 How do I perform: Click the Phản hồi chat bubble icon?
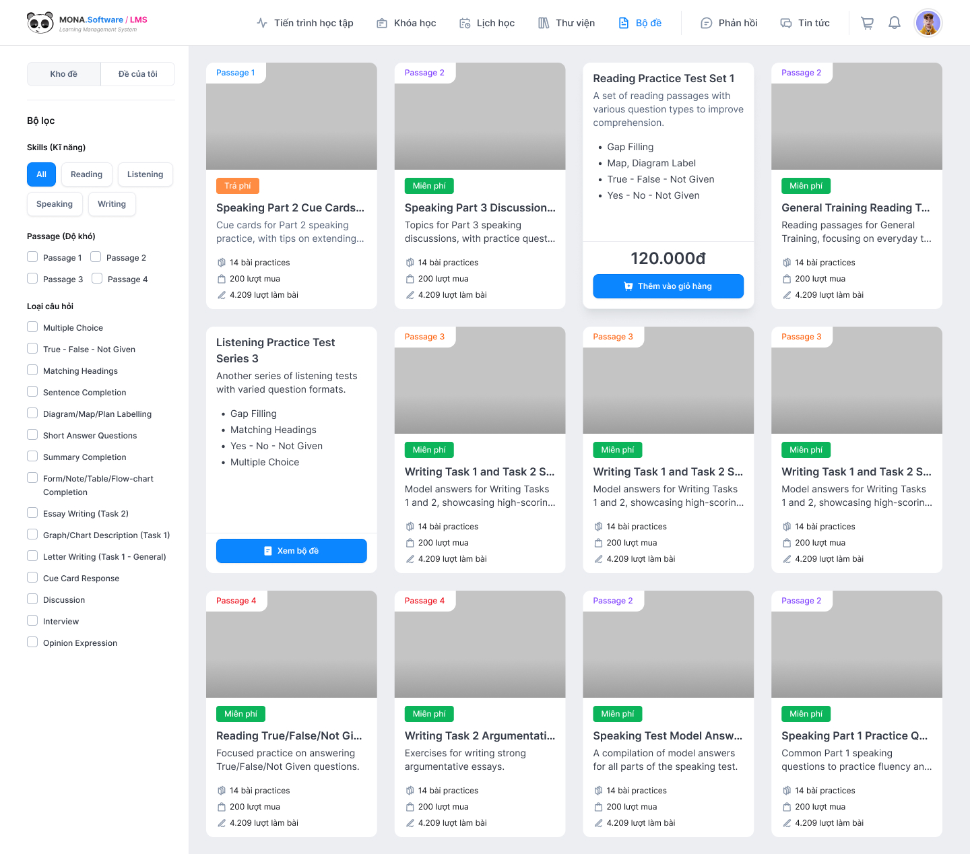tap(706, 23)
